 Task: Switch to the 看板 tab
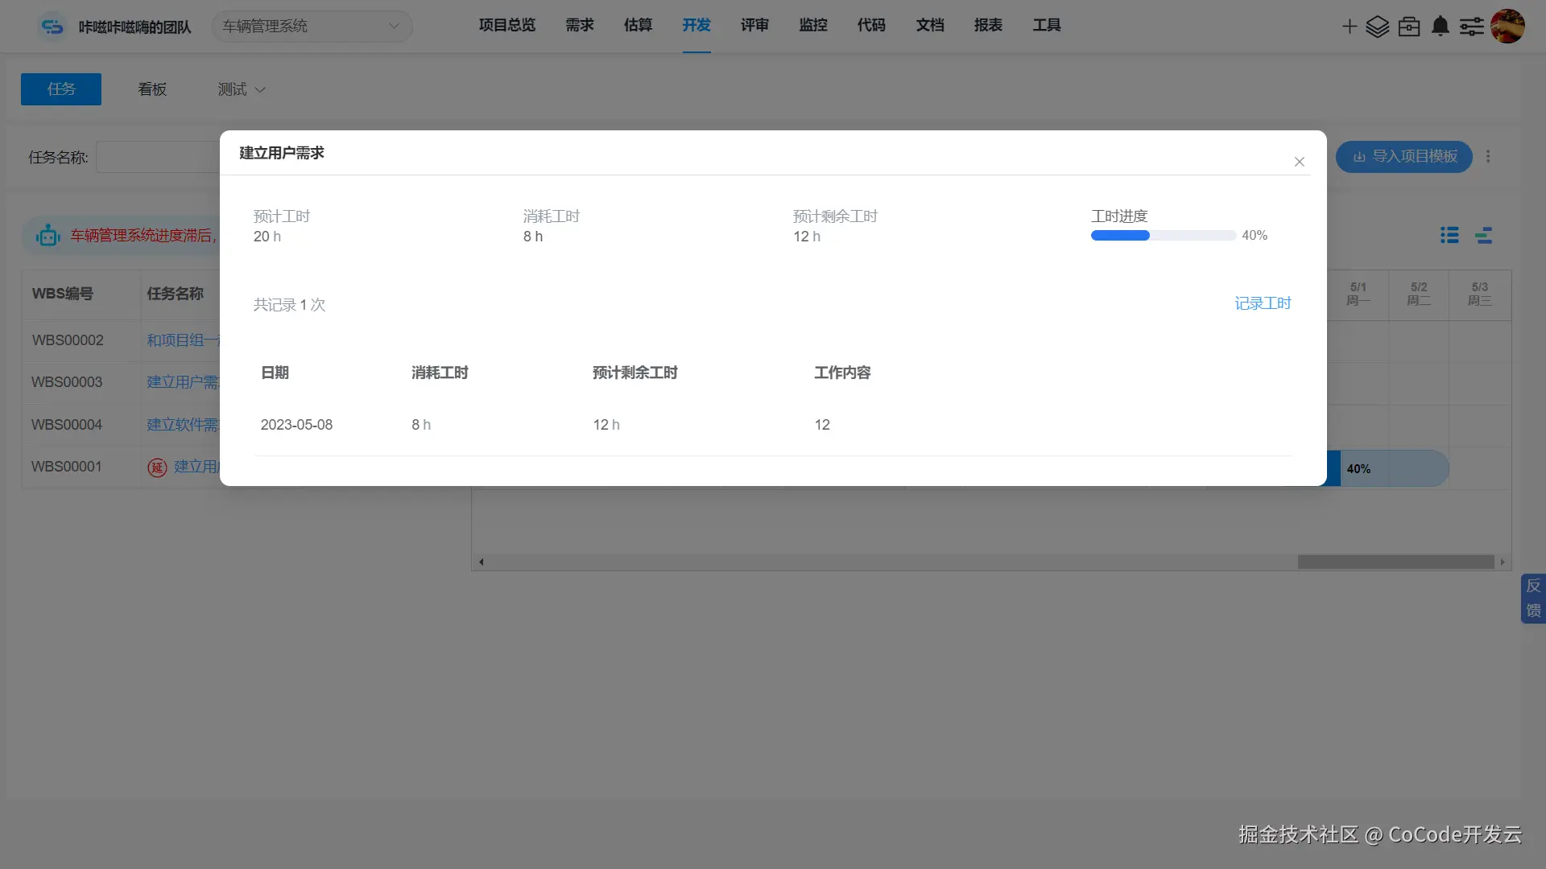(x=151, y=89)
